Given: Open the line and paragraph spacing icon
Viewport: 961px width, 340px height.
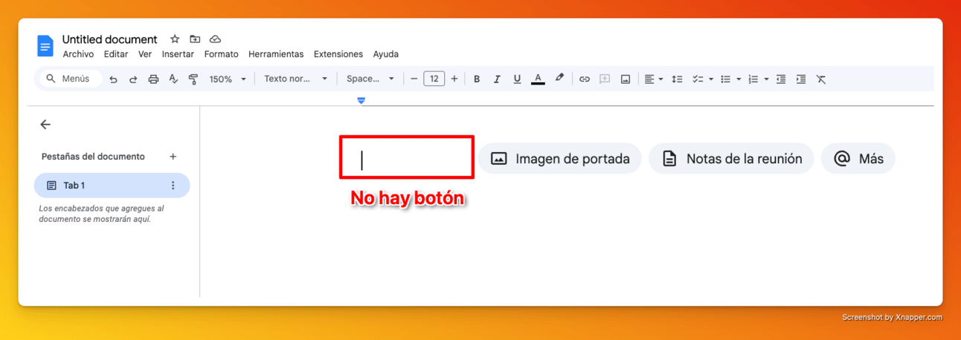Looking at the screenshot, I should pyautogui.click(x=677, y=79).
